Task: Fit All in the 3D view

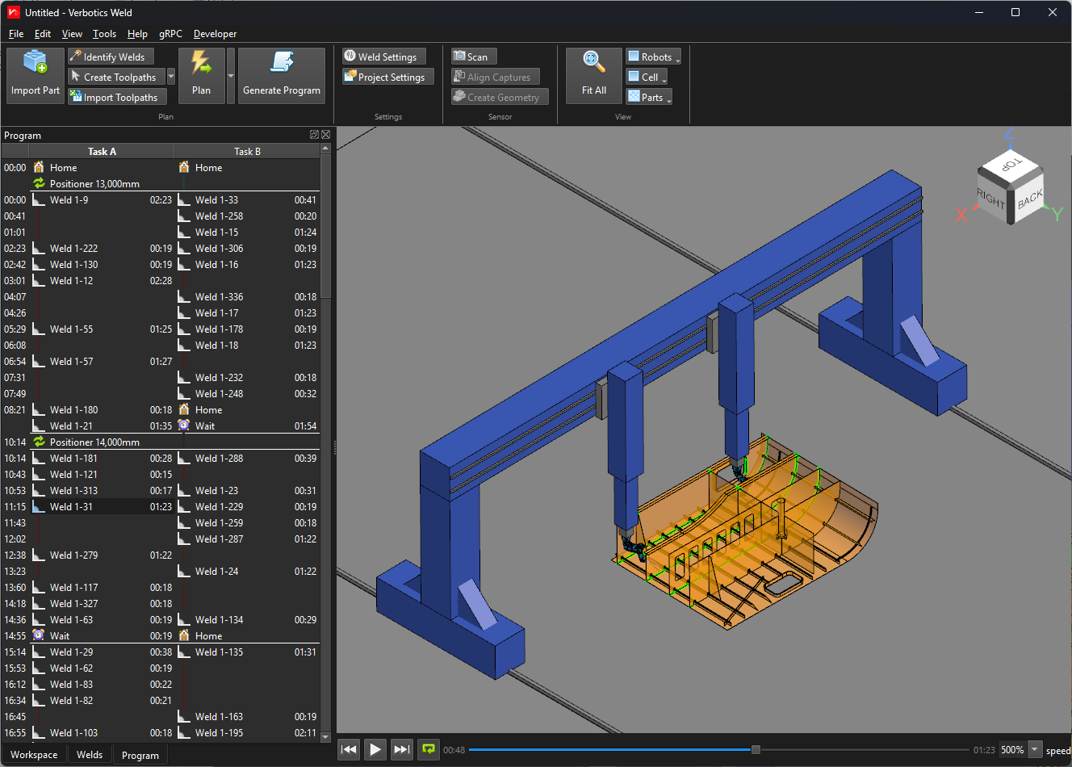Action: (593, 75)
